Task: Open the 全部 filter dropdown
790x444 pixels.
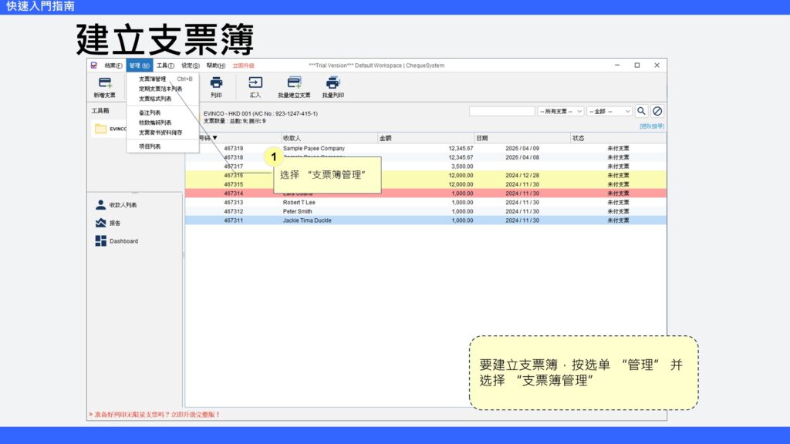Action: [609, 111]
